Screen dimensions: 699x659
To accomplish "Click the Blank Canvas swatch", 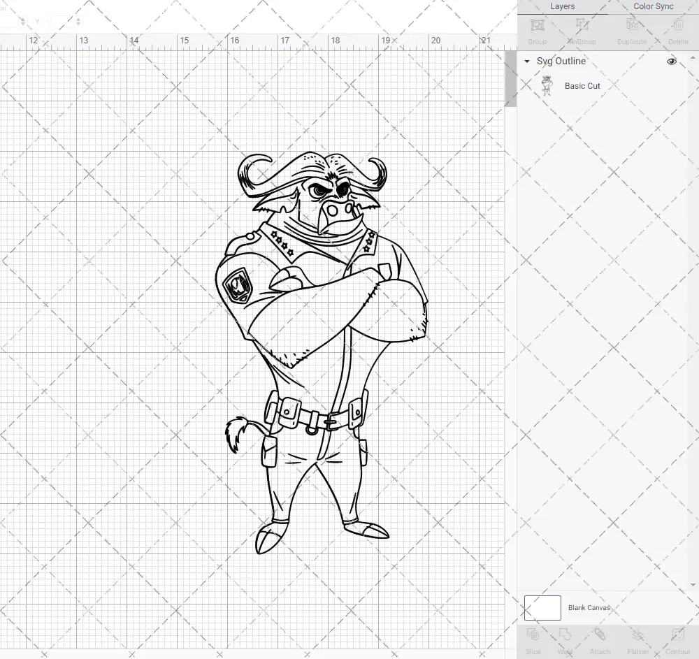I will pyautogui.click(x=542, y=607).
